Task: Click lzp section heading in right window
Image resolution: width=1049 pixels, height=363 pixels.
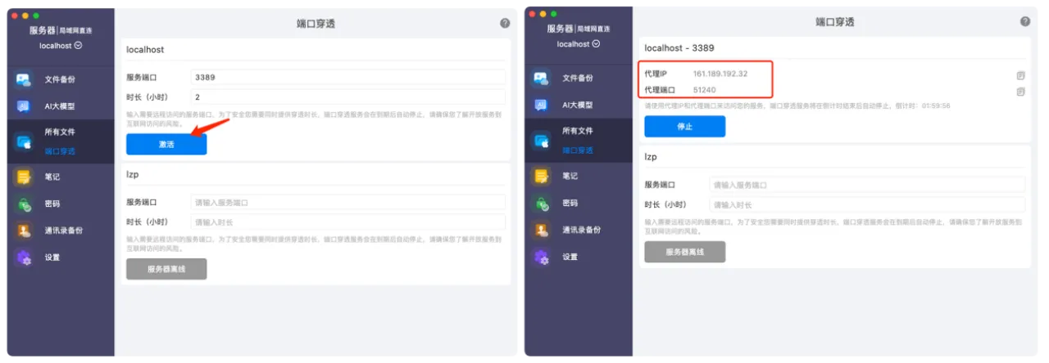Action: coord(650,156)
